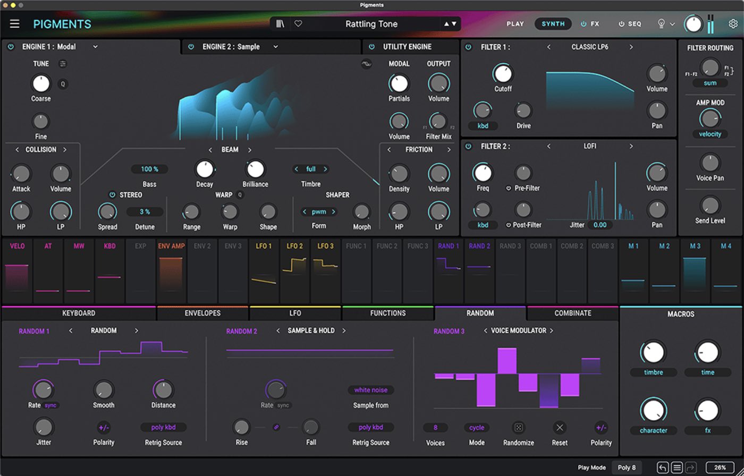Viewport: 744px width, 476px height.
Task: Switch to the Envelopes tab
Action: (x=202, y=313)
